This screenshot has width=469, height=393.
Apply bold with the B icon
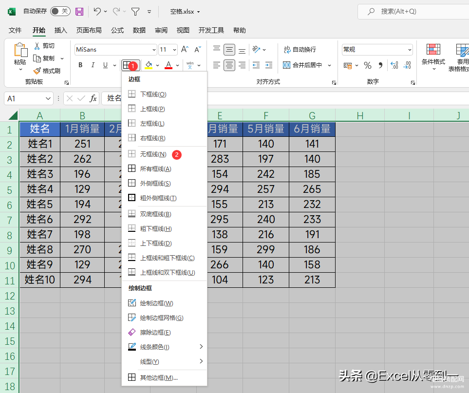[80, 65]
